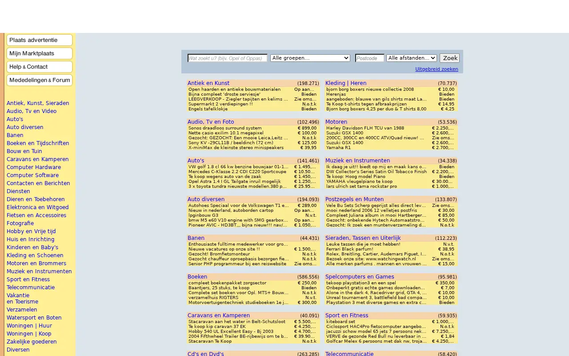Open Telecommunicatie in the sidebar
The width and height of the screenshot is (569, 356).
tap(31, 287)
